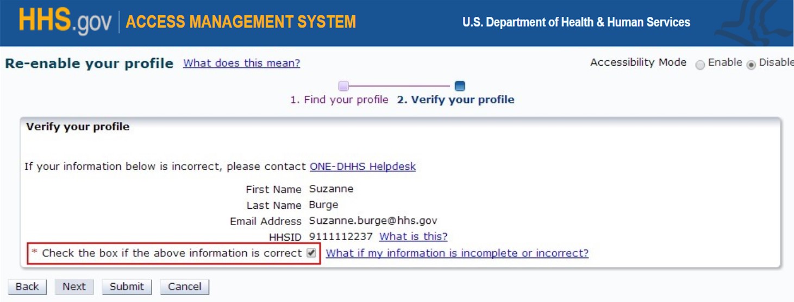
Task: Click the Access Management System title
Action: click(x=241, y=22)
